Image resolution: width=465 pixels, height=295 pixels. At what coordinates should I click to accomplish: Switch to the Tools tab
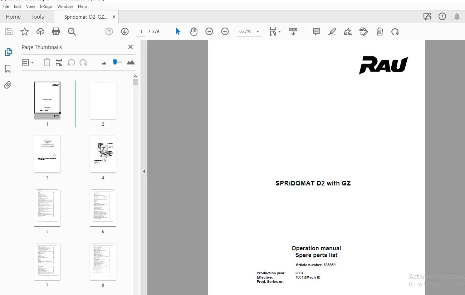pos(38,16)
